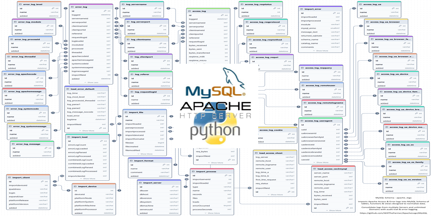Click the key icon in access_log_ua_os's id row
Image resolution: width=432 pixels, height=216 pixels.
(x=422, y=149)
